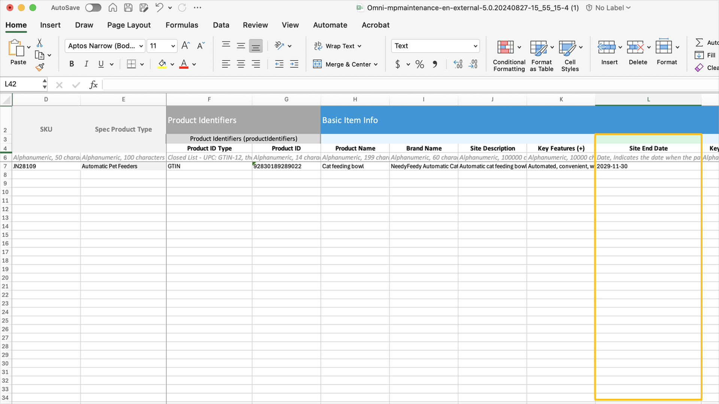
Task: Open the Page Layout tab
Action: [129, 25]
